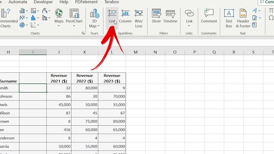Select column Q header
The width and height of the screenshot is (274, 154).
click(x=214, y=52)
